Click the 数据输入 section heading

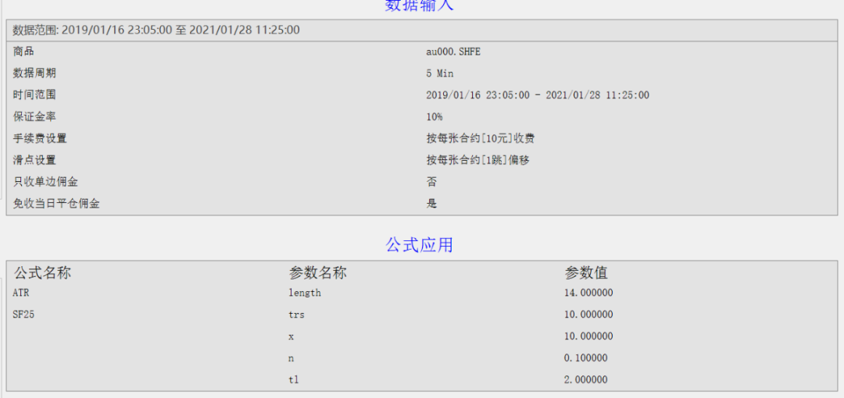pos(420,5)
